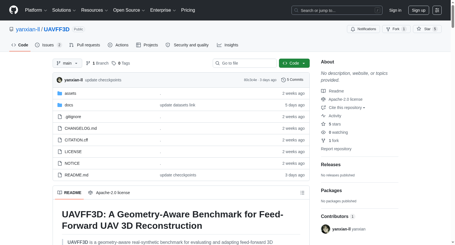Click the NOTICE file icon
The width and height of the screenshot is (455, 245).
[60, 163]
